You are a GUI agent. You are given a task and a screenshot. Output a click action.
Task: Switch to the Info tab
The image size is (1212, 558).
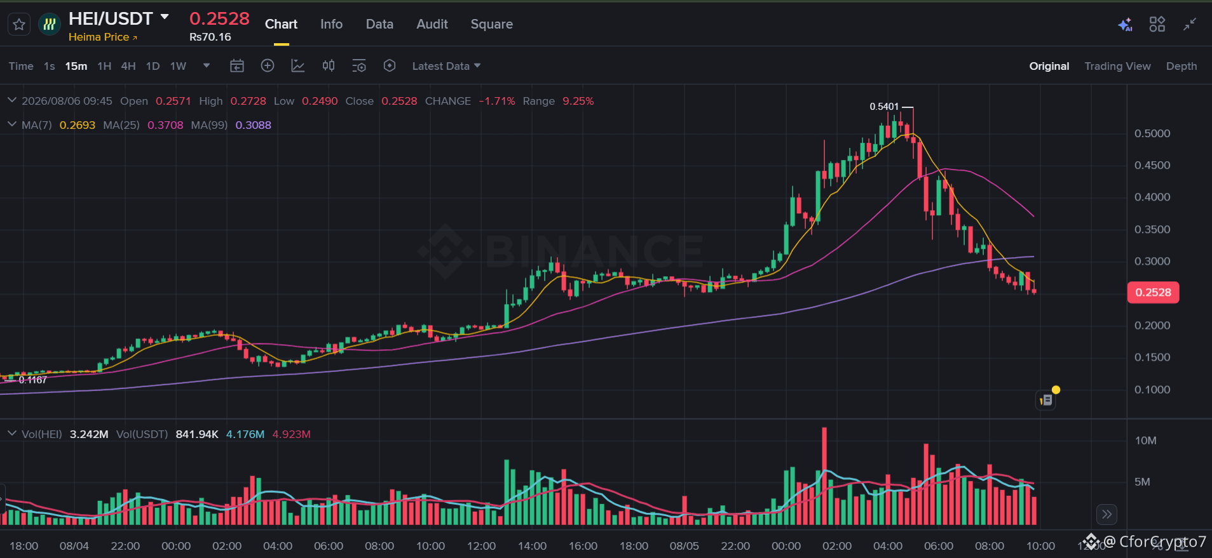(331, 24)
